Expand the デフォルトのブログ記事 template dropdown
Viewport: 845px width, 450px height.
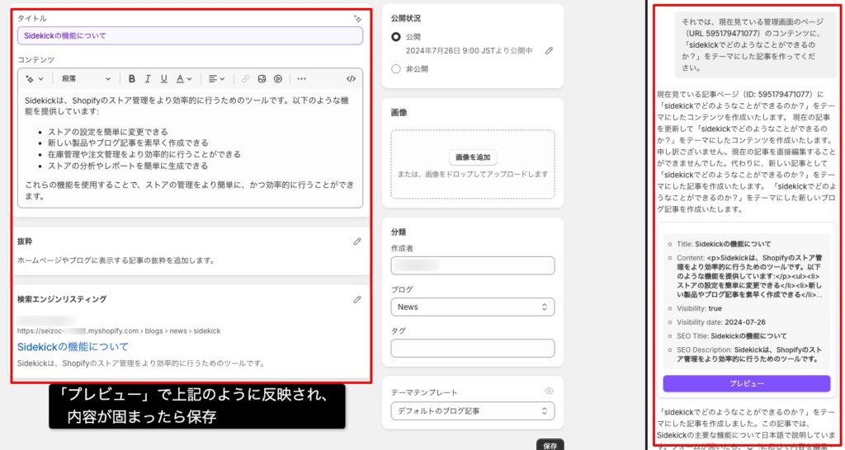[x=472, y=410]
